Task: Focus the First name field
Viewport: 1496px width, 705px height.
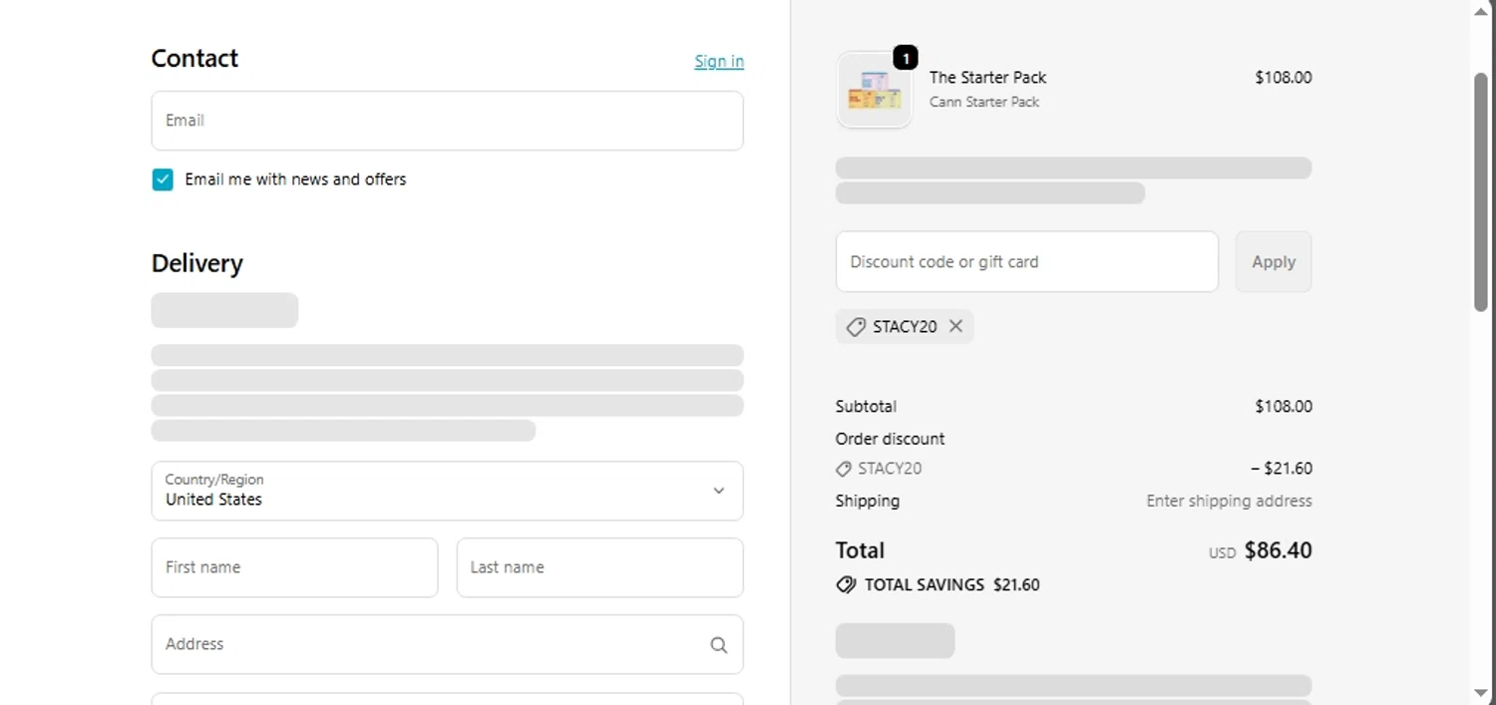Action: coord(294,567)
